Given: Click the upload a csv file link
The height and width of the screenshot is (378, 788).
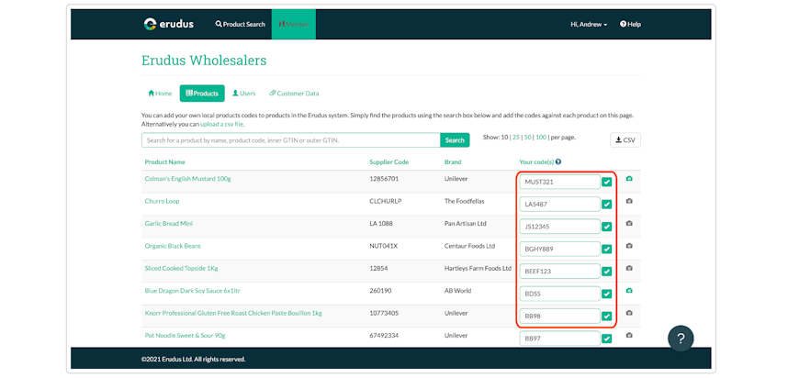Looking at the screenshot, I should pyautogui.click(x=222, y=124).
